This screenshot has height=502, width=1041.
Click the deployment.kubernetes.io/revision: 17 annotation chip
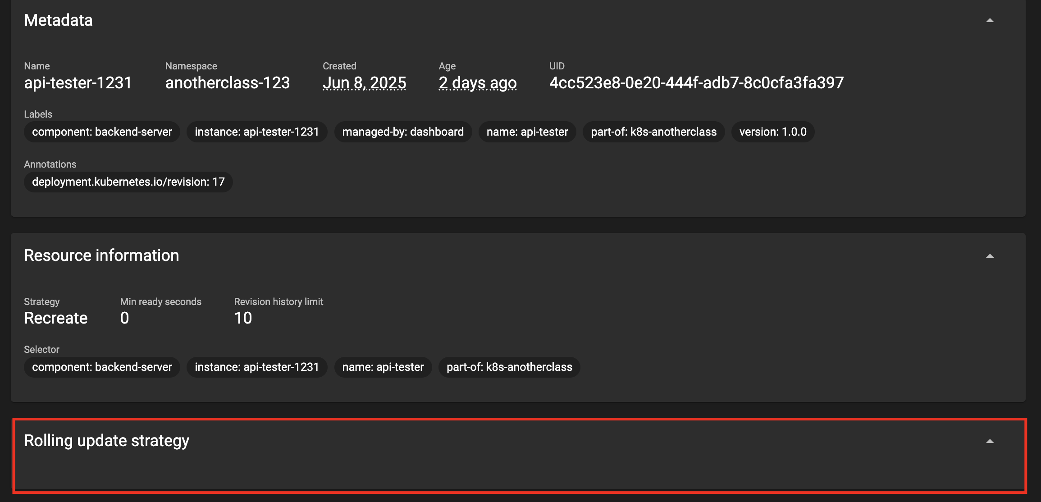[128, 182]
